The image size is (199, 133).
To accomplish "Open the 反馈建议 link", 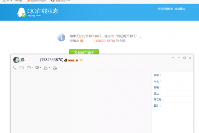I will tap(180, 9).
